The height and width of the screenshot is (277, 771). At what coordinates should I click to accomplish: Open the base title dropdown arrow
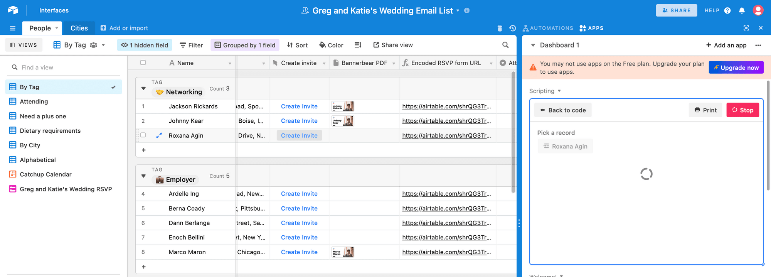458,10
